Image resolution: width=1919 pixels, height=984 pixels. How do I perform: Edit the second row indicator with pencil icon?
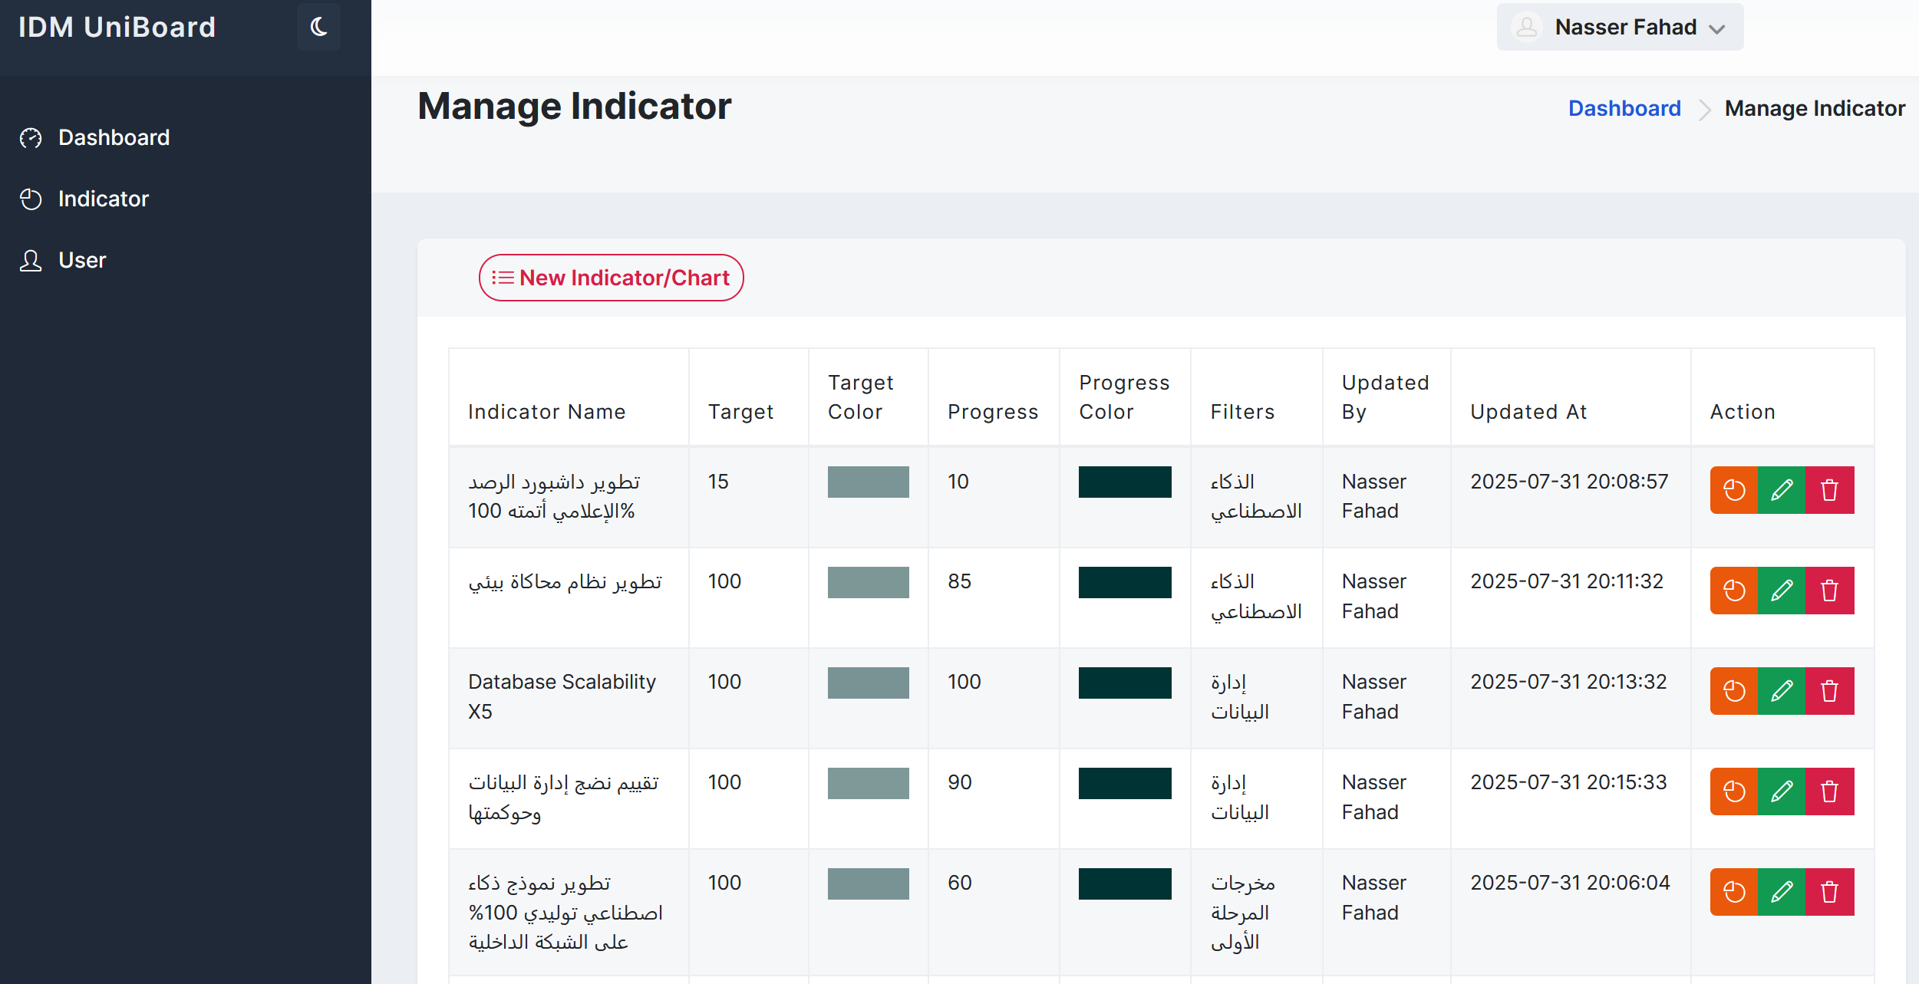[1782, 591]
